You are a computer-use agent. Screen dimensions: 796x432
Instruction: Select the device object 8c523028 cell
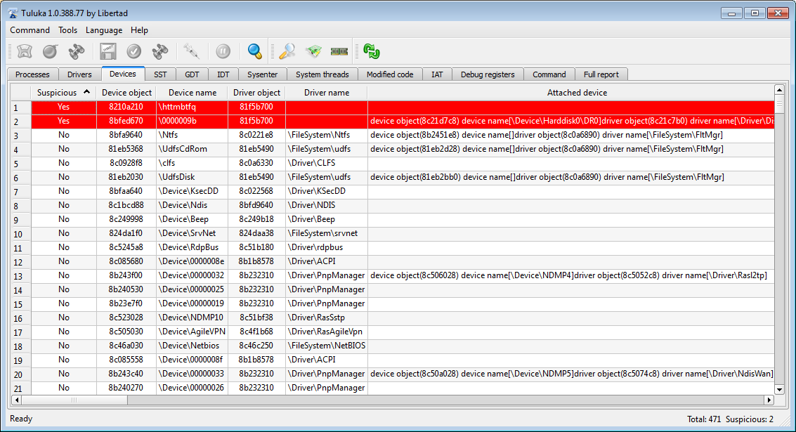click(126, 318)
